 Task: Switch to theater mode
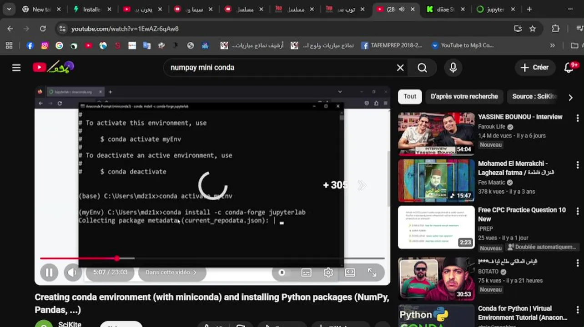pyautogui.click(x=350, y=272)
